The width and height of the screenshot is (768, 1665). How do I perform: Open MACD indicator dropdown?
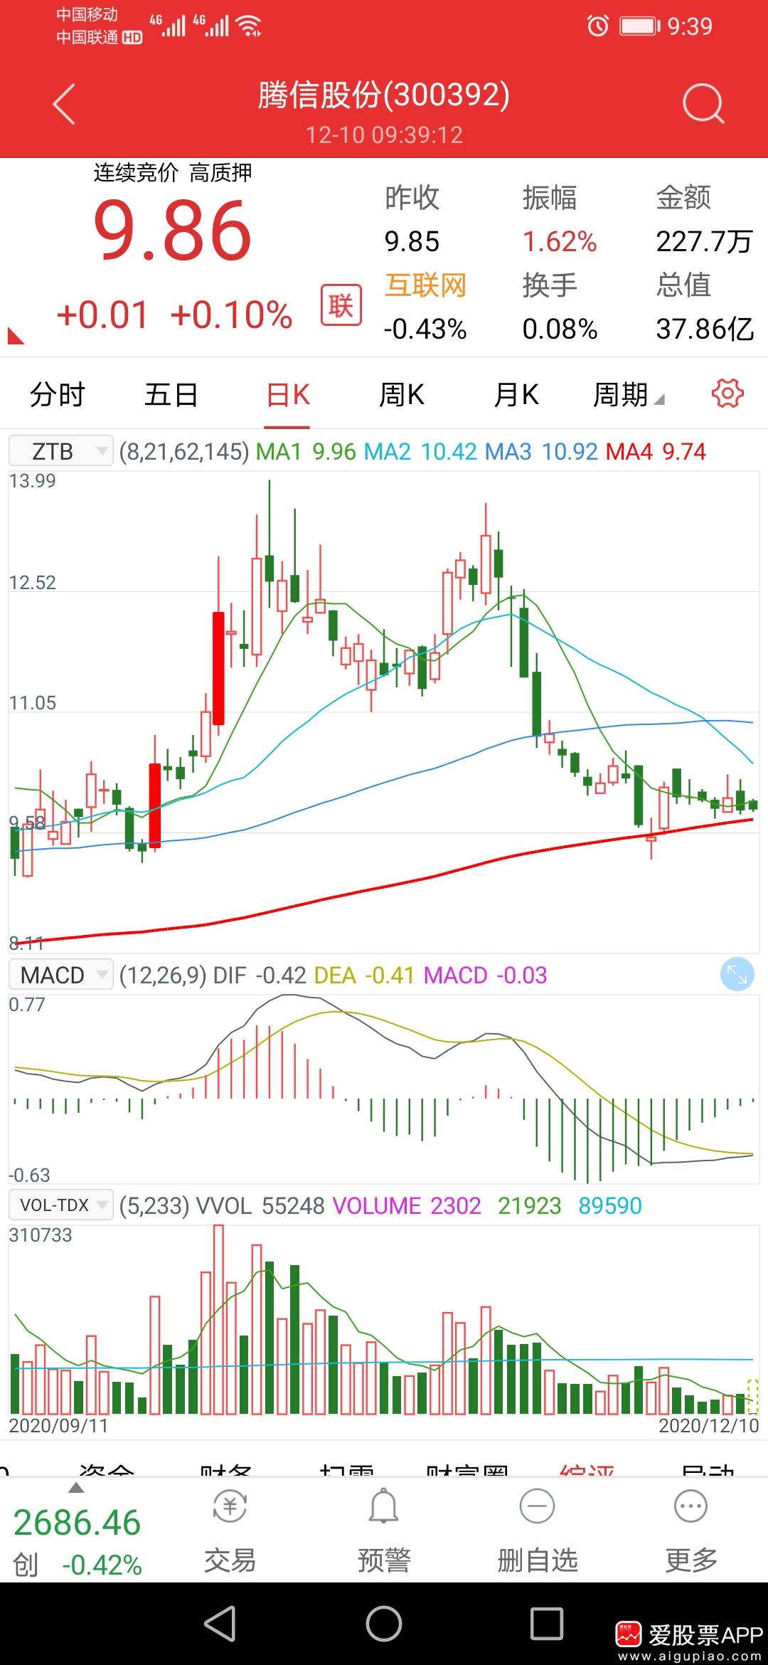coord(61,975)
